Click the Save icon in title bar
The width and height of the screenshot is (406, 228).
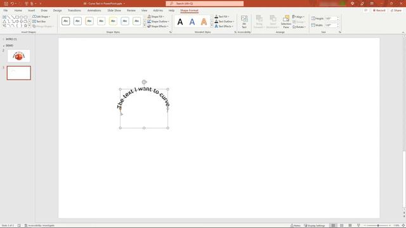tap(6, 4)
